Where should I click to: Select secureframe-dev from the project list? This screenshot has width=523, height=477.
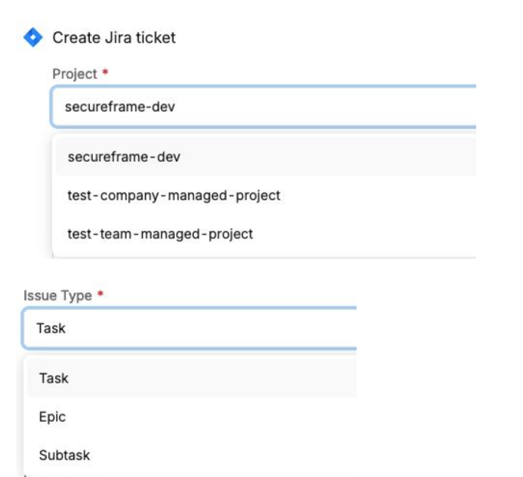266,156
